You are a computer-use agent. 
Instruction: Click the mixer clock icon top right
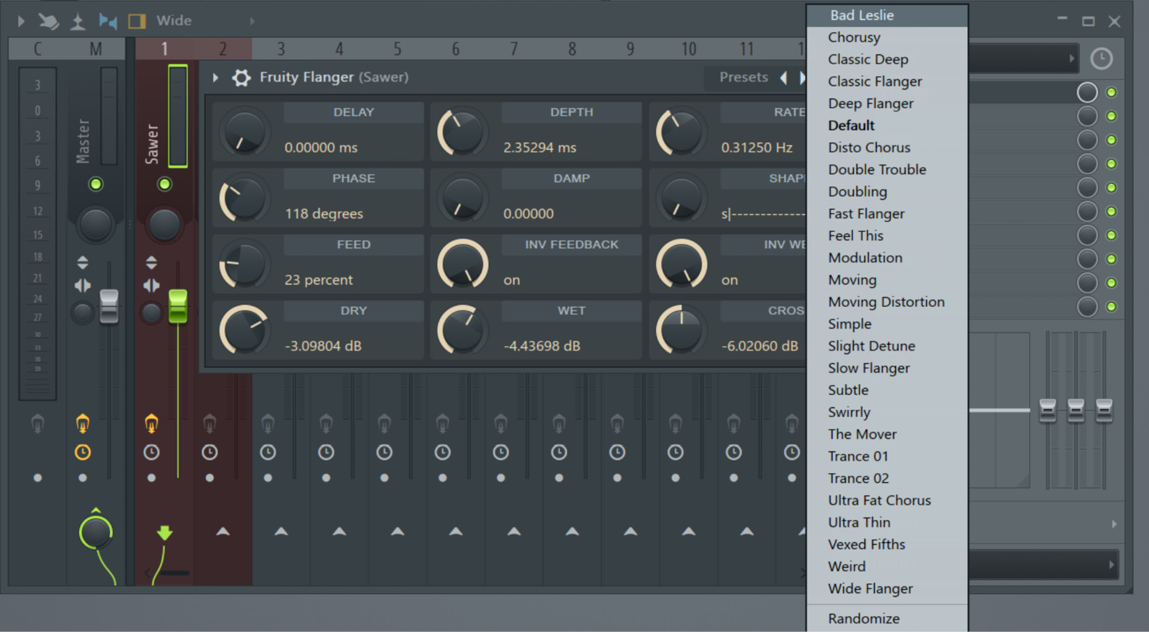click(1101, 59)
